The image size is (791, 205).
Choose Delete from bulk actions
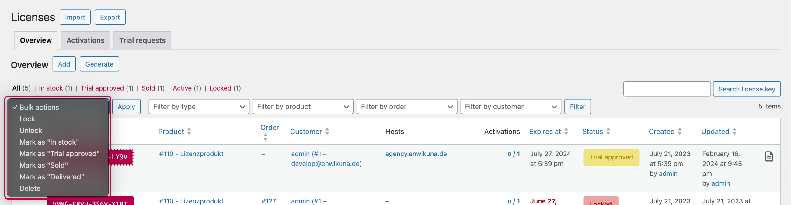click(x=58, y=189)
